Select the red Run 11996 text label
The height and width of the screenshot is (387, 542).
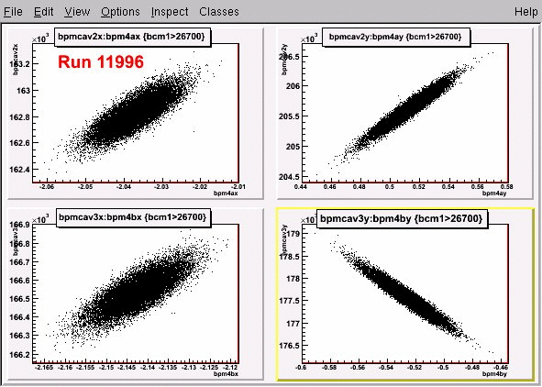[101, 62]
